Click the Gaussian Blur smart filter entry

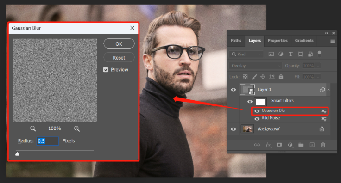(x=273, y=110)
